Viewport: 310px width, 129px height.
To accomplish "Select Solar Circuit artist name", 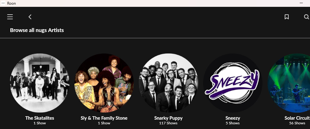I will pyautogui.click(x=297, y=118).
